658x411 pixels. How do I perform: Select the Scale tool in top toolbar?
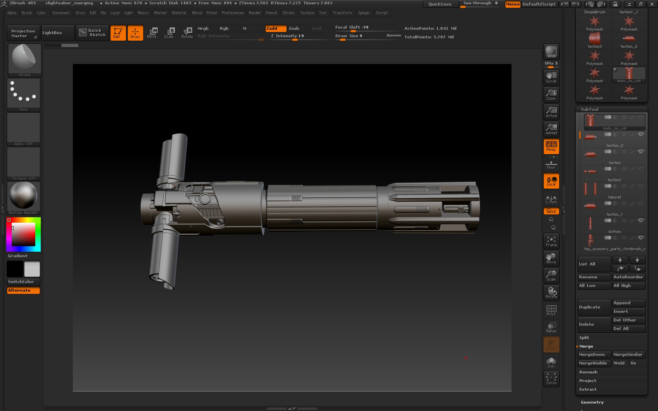(x=169, y=33)
